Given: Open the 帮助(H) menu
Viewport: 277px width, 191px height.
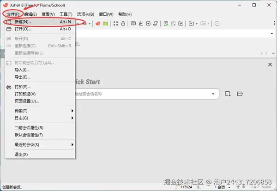Looking at the screenshot, I should [x=125, y=14].
